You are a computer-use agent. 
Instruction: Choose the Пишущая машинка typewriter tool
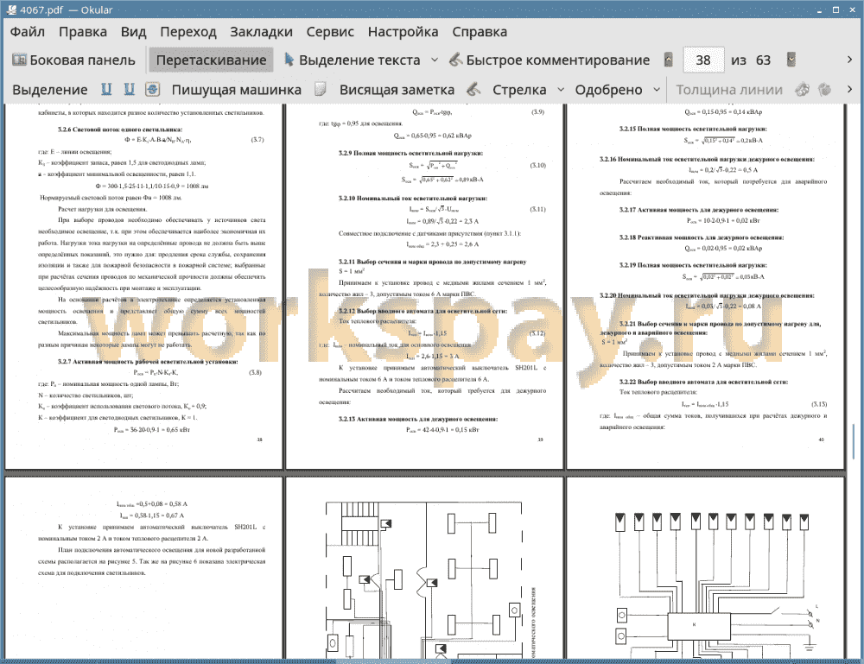tap(237, 90)
